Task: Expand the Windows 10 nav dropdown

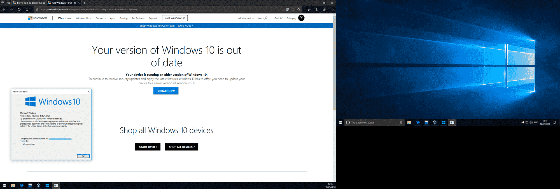Action: coord(83,18)
